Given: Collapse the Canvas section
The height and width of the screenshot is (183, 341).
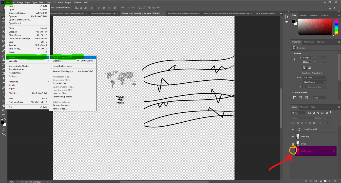Looking at the screenshot, I should (x=293, y=53).
